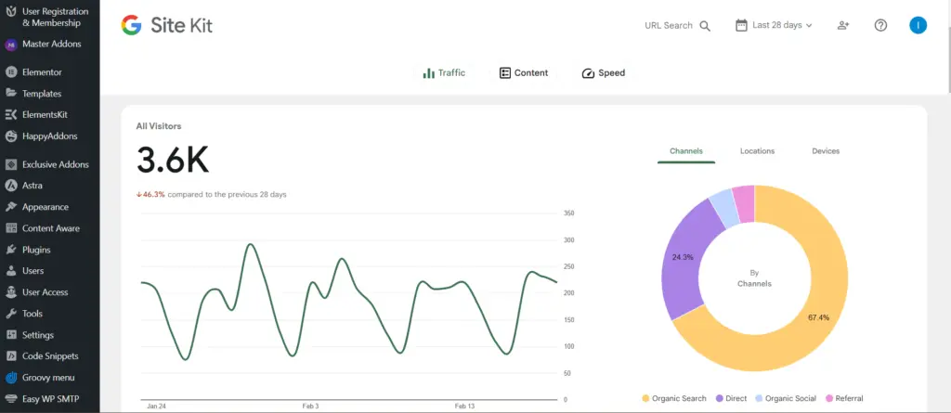The height and width of the screenshot is (413, 951).
Task: Click the URL Search magnifier icon
Action: [x=705, y=26]
